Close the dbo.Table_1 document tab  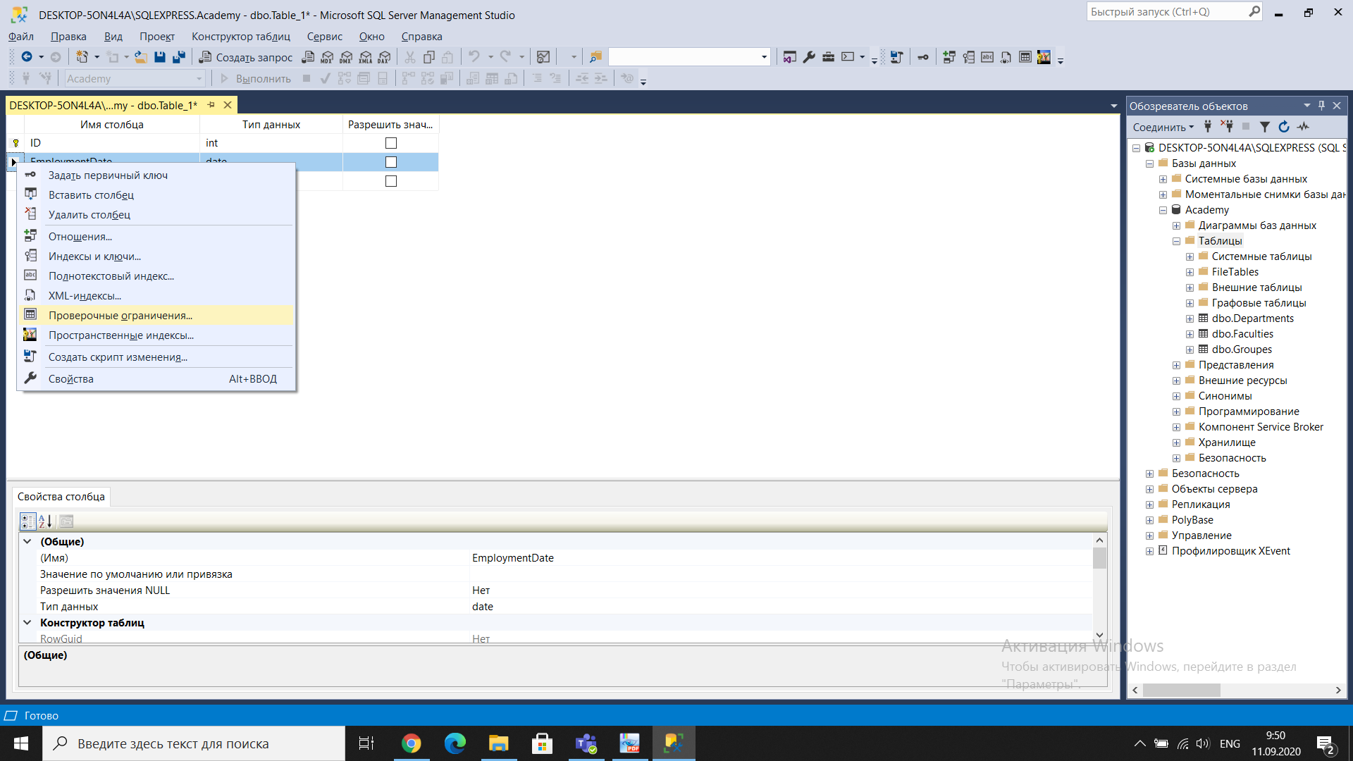(x=228, y=105)
